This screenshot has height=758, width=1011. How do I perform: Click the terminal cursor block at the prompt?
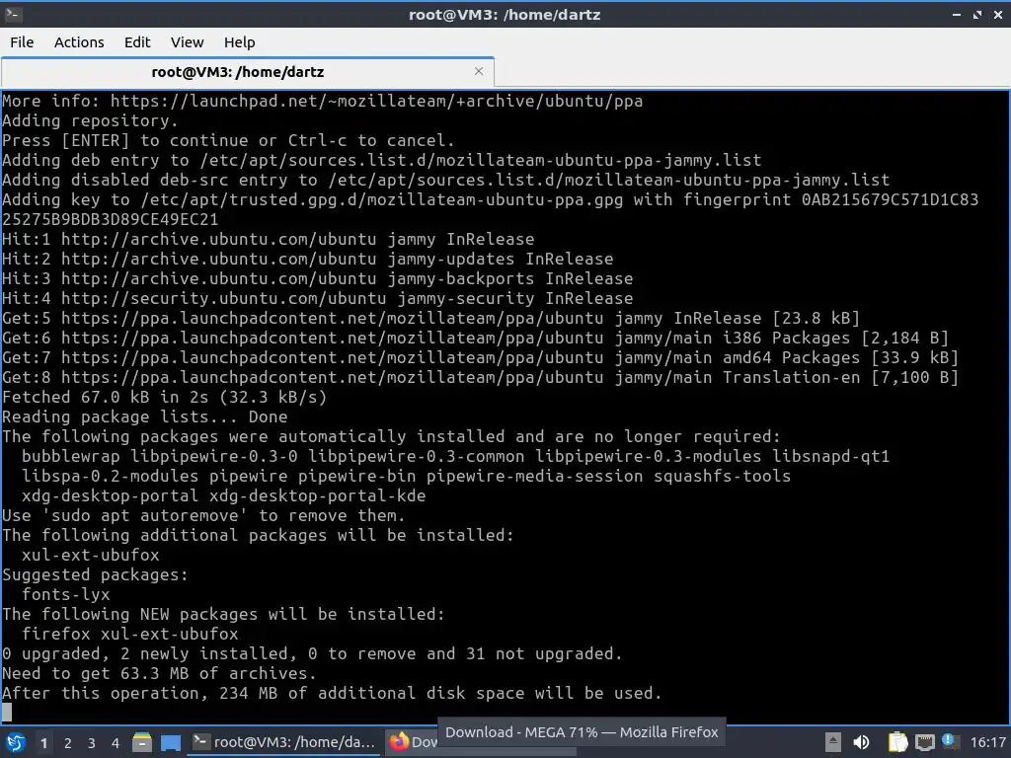[x=7, y=713]
